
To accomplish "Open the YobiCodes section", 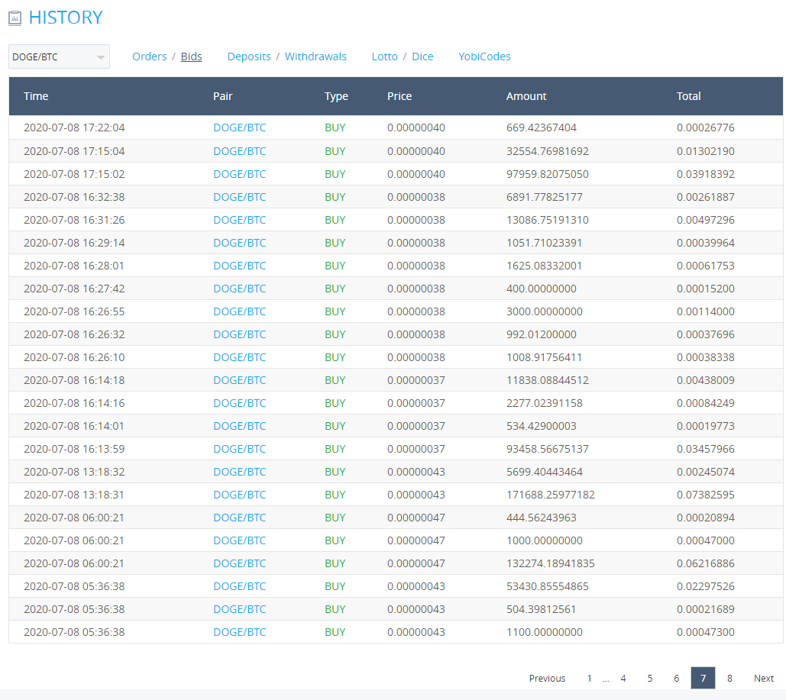I will (485, 56).
